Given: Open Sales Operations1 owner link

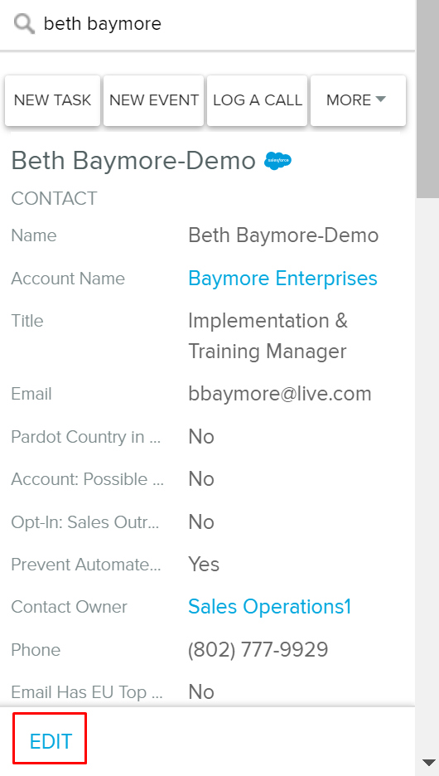Looking at the screenshot, I should click(x=269, y=607).
